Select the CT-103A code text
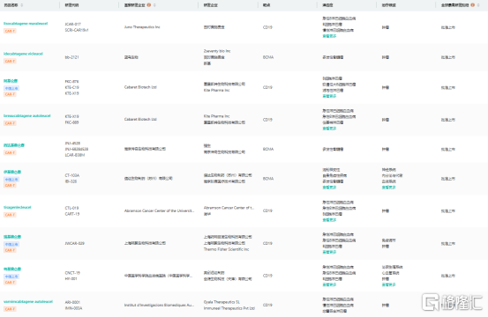Screen dimensions: 488x317 pyautogui.click(x=72, y=175)
